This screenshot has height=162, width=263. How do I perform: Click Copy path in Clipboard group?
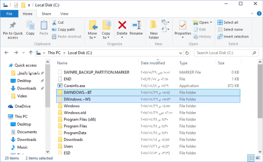coord(63,29)
